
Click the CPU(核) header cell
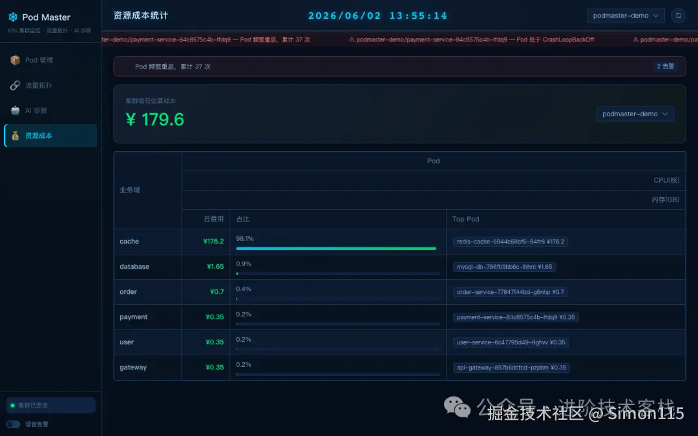tap(434, 180)
